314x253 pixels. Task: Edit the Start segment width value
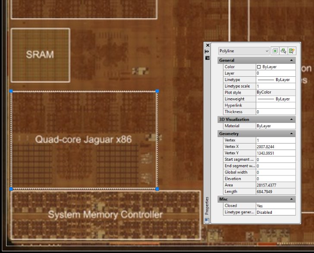coord(276,159)
